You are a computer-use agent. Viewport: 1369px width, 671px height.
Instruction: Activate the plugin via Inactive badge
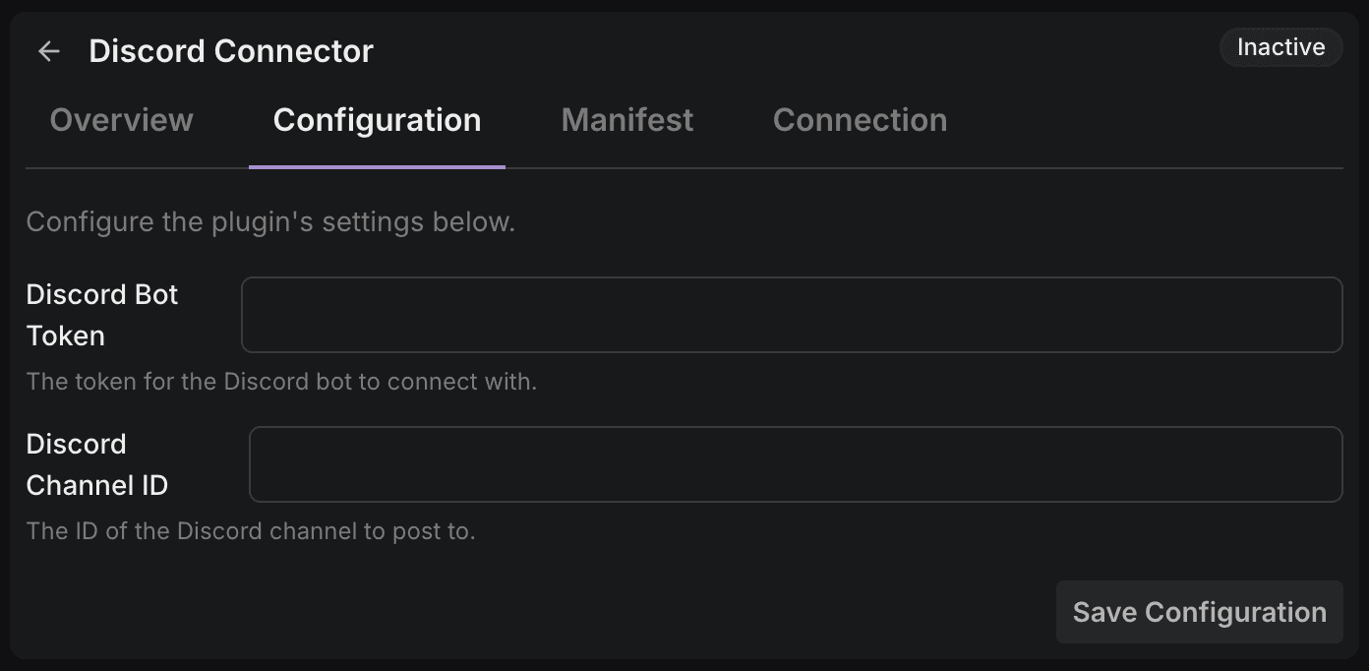tap(1280, 46)
